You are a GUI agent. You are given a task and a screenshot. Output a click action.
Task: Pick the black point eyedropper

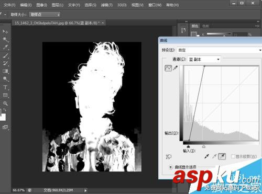(x=206, y=156)
